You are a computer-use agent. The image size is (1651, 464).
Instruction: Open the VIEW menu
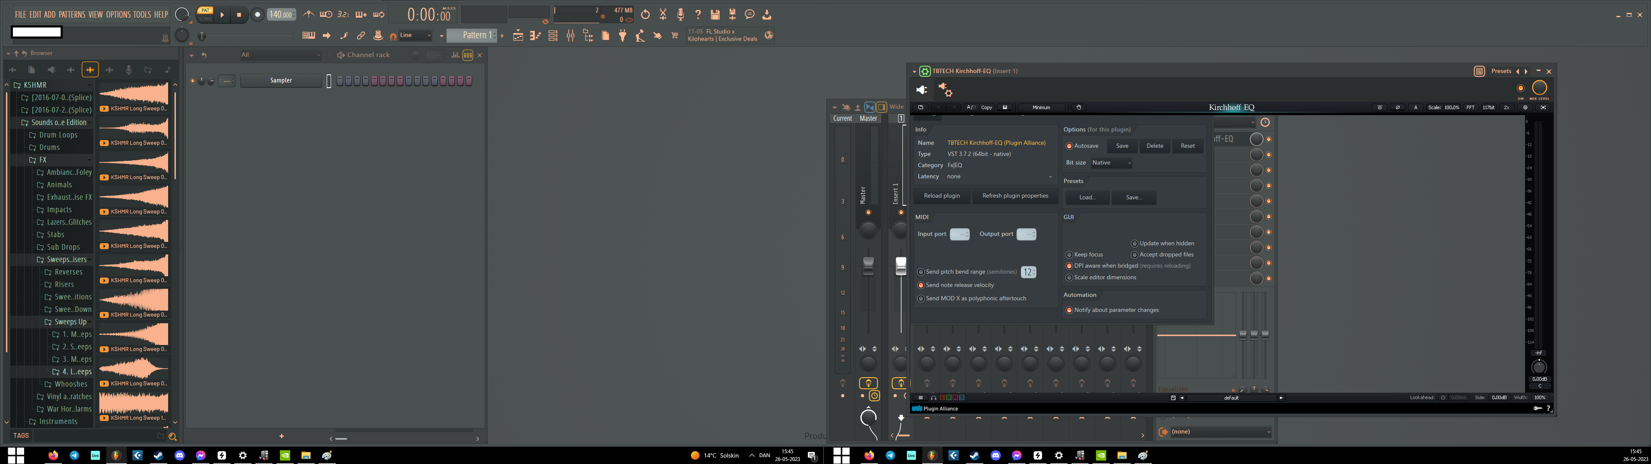95,14
